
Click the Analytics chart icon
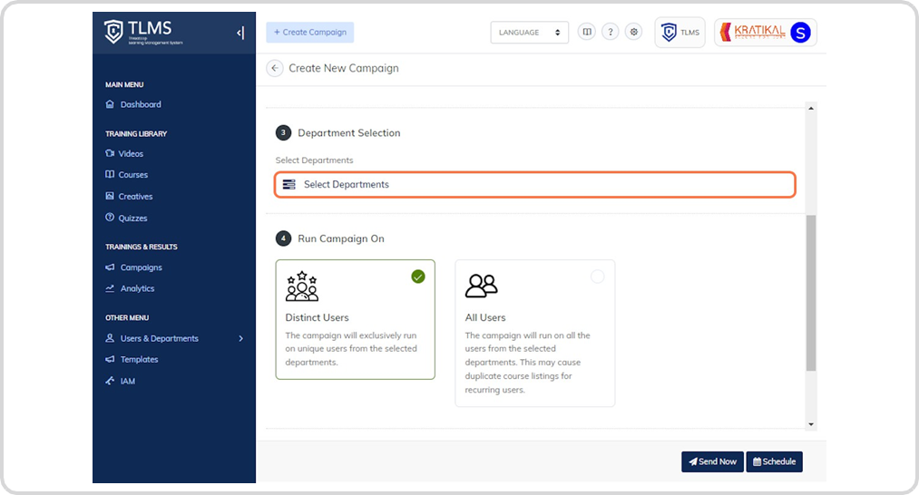[110, 288]
